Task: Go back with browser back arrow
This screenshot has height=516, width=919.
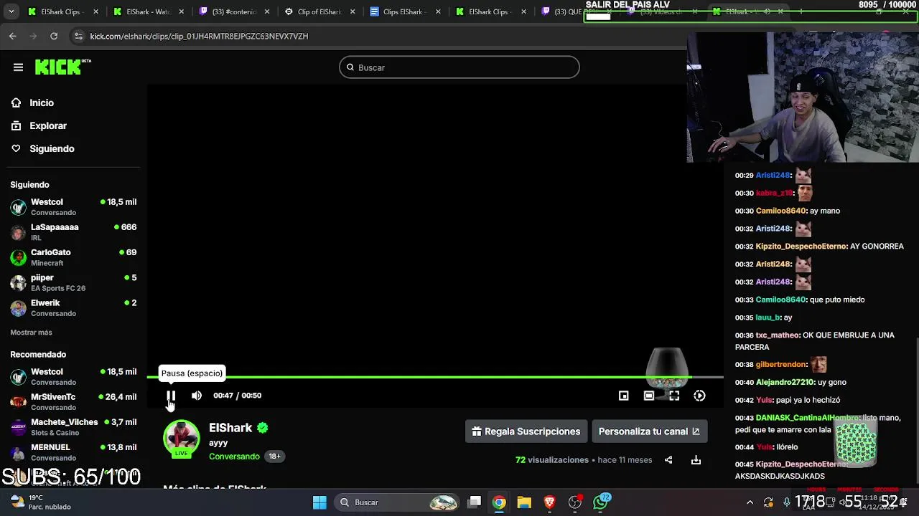Action: (x=13, y=36)
